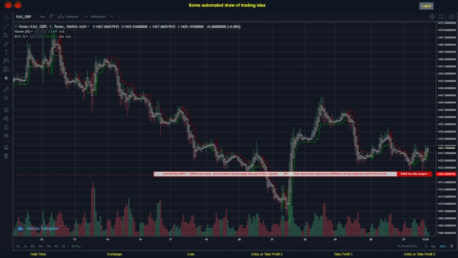The height and width of the screenshot is (258, 458).
Task: Toggle log scale mode
Action: coord(433,246)
